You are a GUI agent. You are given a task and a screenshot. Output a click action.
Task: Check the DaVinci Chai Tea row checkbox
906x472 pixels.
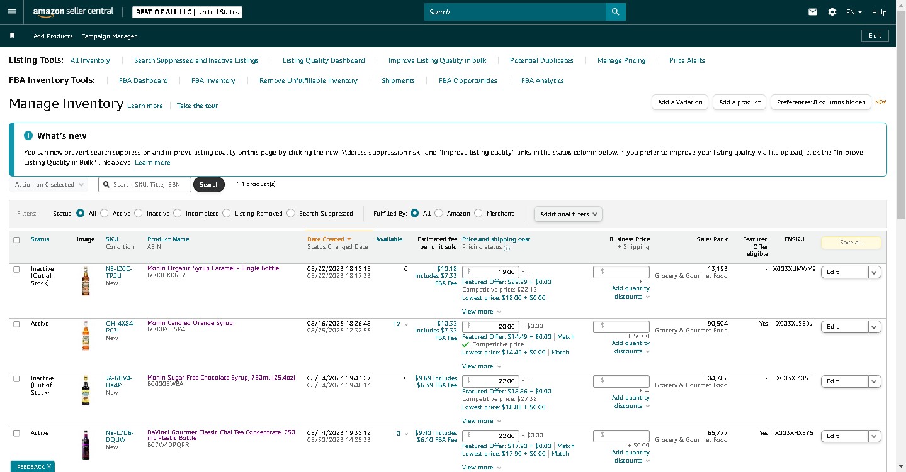16,434
